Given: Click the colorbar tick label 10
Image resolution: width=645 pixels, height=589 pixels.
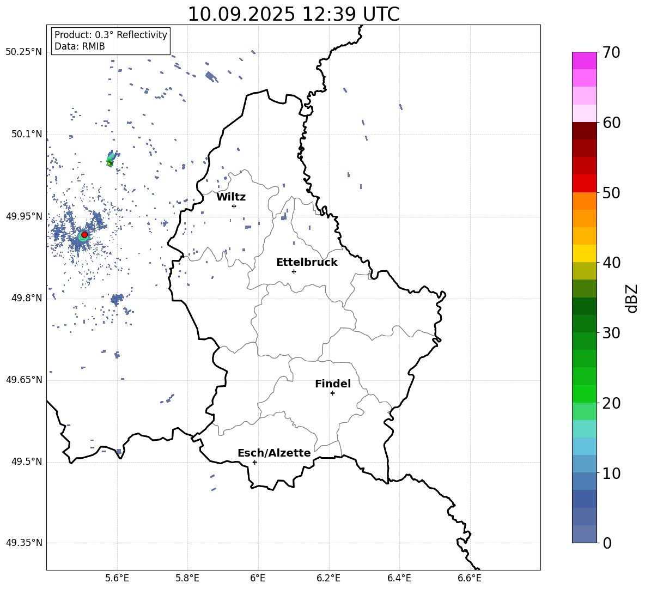Looking at the screenshot, I should click(x=611, y=473).
